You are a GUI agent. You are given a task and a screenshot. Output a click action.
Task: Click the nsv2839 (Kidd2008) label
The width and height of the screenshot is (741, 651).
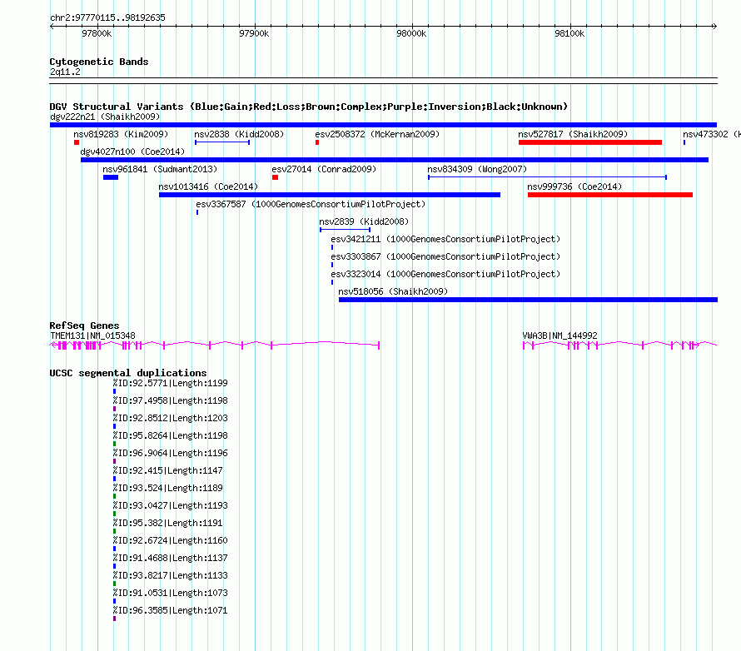click(364, 221)
